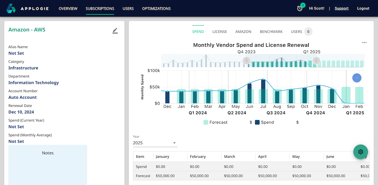Navigate to Optimizations
This screenshot has width=378, height=185.
(156, 9)
